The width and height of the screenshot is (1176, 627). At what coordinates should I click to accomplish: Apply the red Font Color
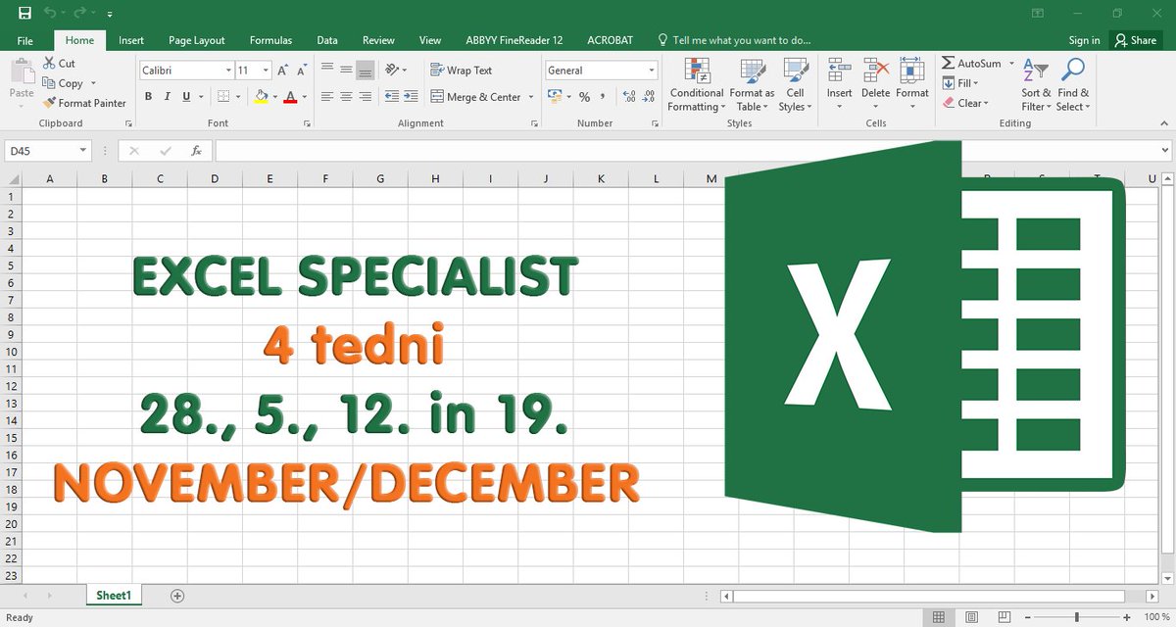pyautogui.click(x=291, y=97)
